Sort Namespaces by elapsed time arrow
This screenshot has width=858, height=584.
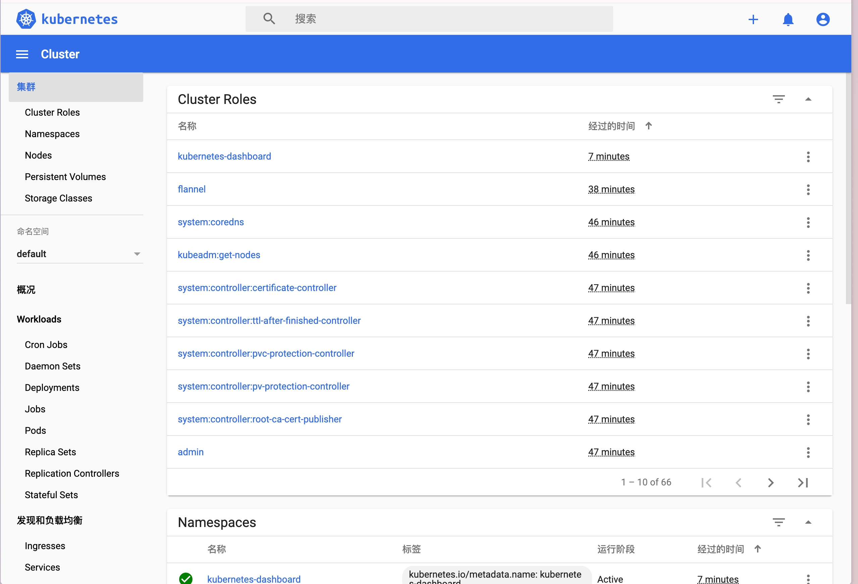click(758, 548)
